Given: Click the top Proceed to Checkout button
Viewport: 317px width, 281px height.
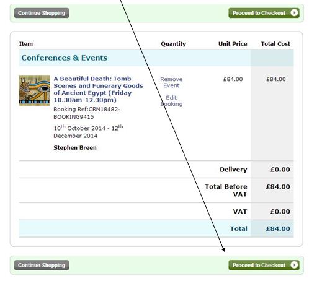Looking at the screenshot, I should click(264, 13).
